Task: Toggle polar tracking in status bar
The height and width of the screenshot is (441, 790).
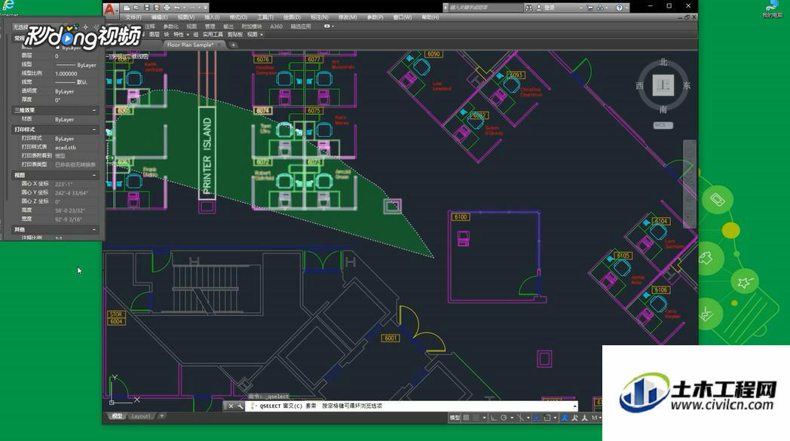Action: click(x=504, y=418)
